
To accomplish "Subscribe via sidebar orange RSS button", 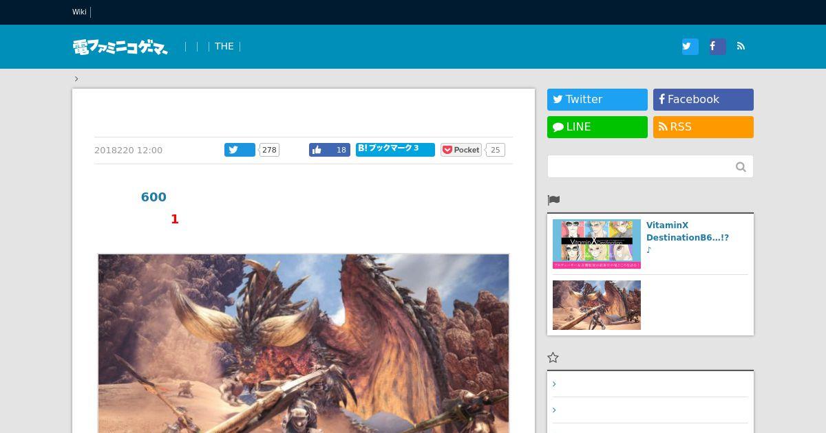I will 703,127.
